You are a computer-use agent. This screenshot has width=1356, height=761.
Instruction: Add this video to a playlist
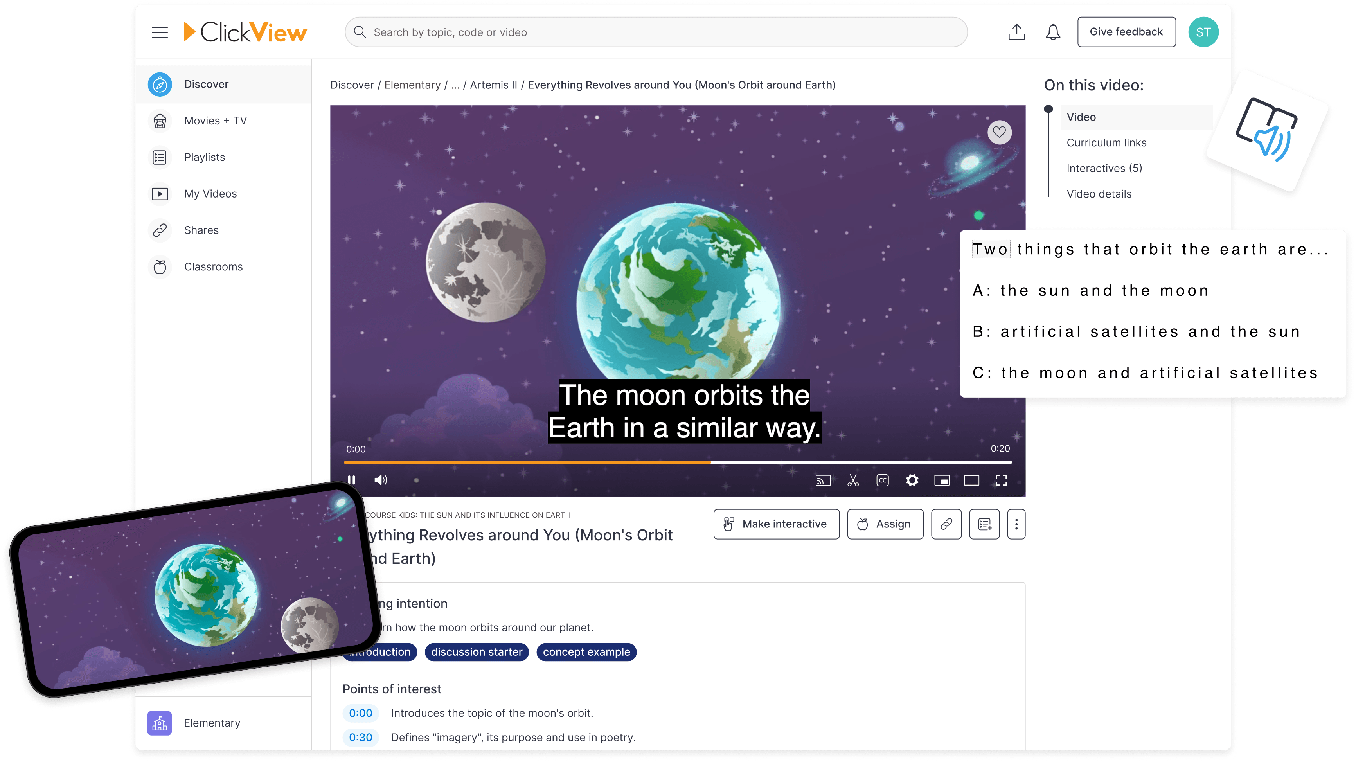tap(984, 524)
